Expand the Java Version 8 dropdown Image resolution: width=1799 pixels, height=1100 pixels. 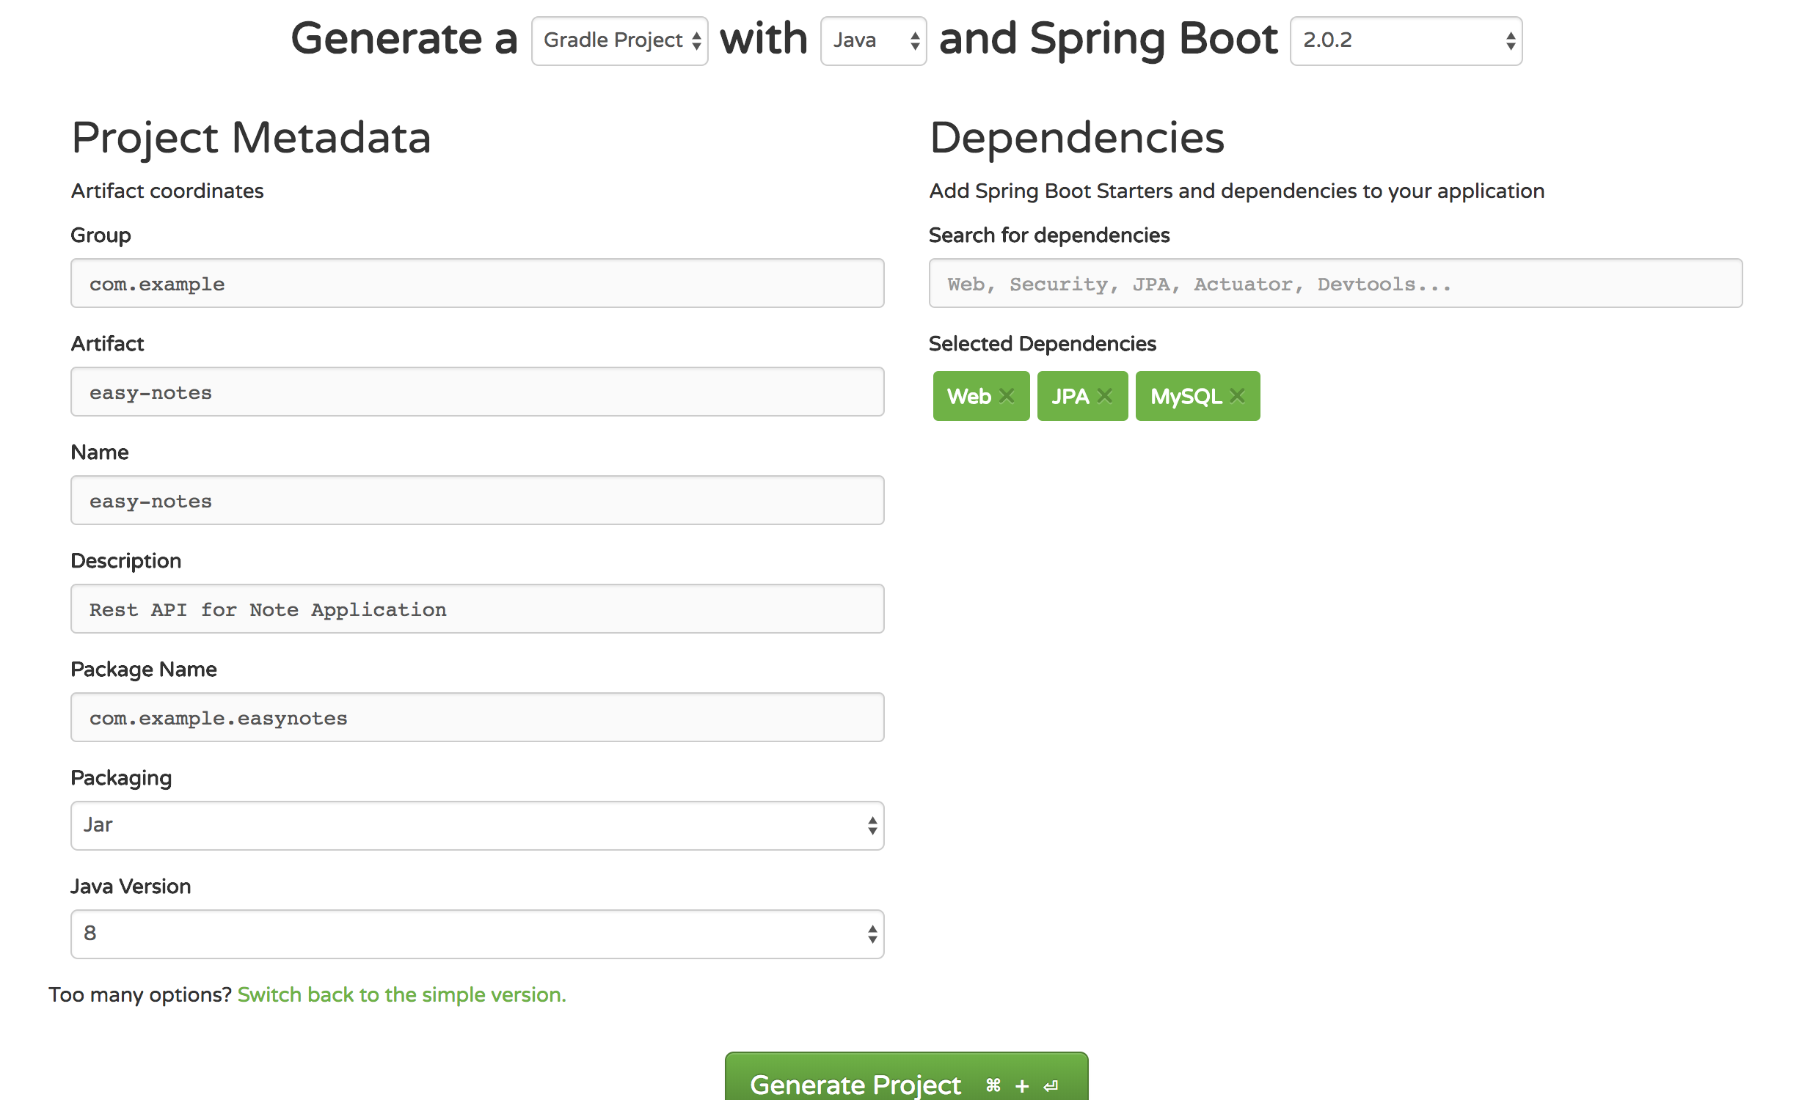477,934
